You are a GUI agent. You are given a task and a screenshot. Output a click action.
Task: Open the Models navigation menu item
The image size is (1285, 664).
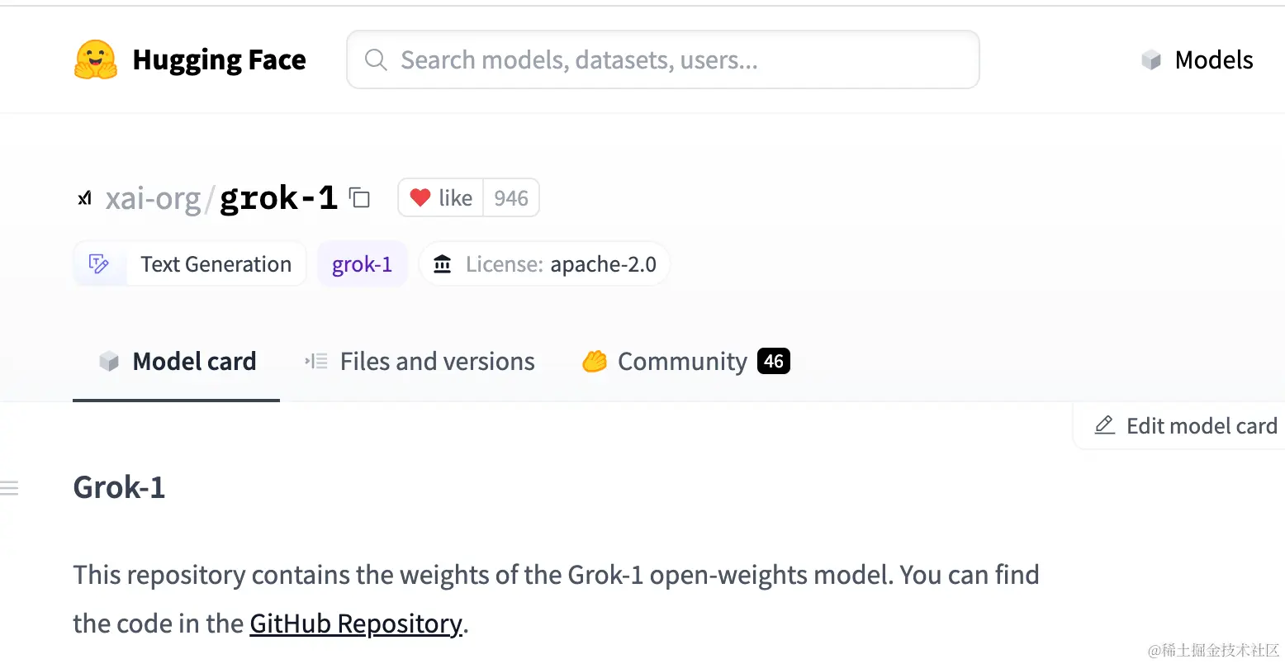[1213, 59]
